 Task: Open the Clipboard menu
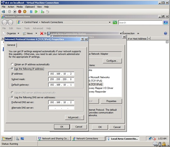click(x=30, y=7)
